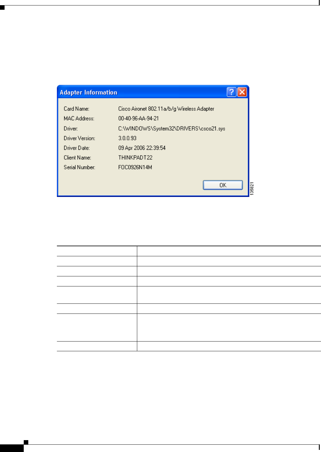Select the 00-40-96-AA-94-21 MAC value
Viewport: 321px width, 452px height.
[x=138, y=118]
